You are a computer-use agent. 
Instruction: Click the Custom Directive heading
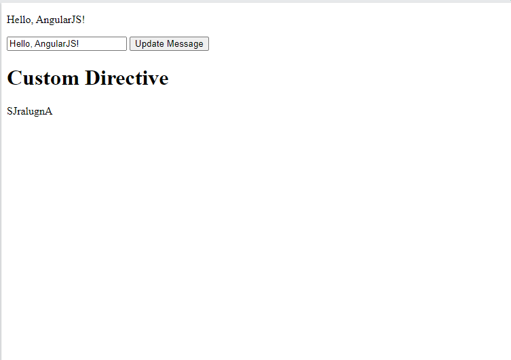88,79
